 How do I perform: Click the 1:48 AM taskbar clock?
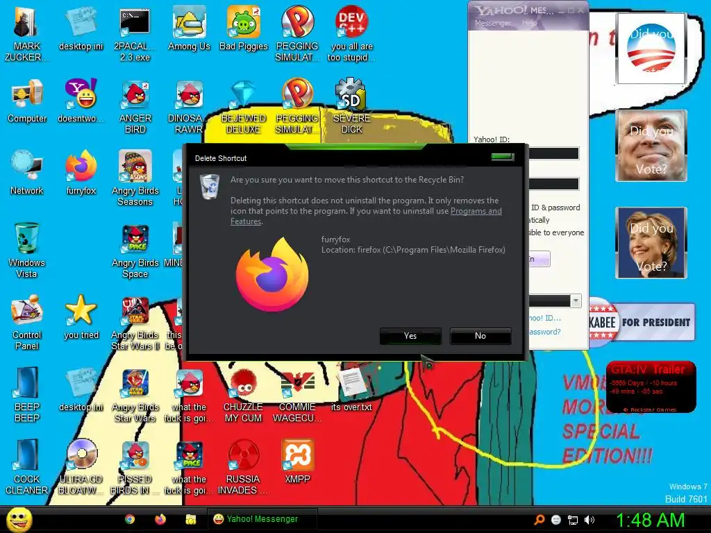(x=650, y=520)
